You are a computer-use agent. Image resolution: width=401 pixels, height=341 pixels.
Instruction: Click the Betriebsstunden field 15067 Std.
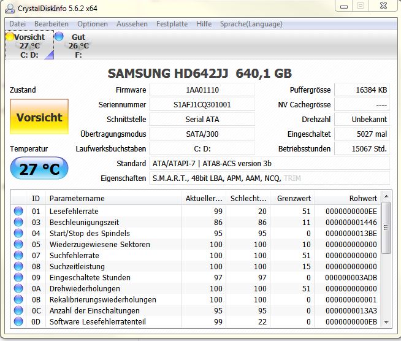pos(362,148)
